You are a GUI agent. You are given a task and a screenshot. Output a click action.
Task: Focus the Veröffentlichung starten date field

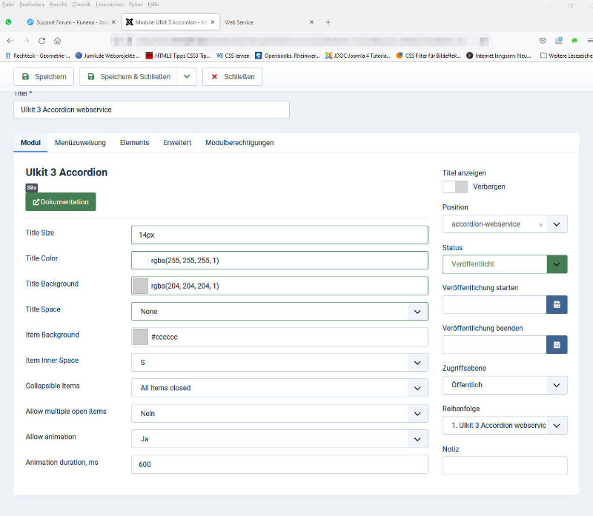click(494, 304)
